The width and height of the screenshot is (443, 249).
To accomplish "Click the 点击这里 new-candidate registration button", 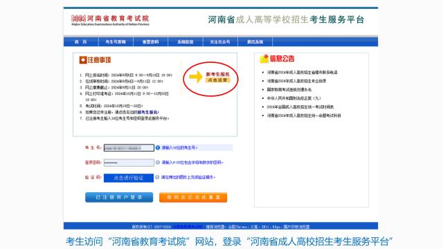I will [x=217, y=80].
